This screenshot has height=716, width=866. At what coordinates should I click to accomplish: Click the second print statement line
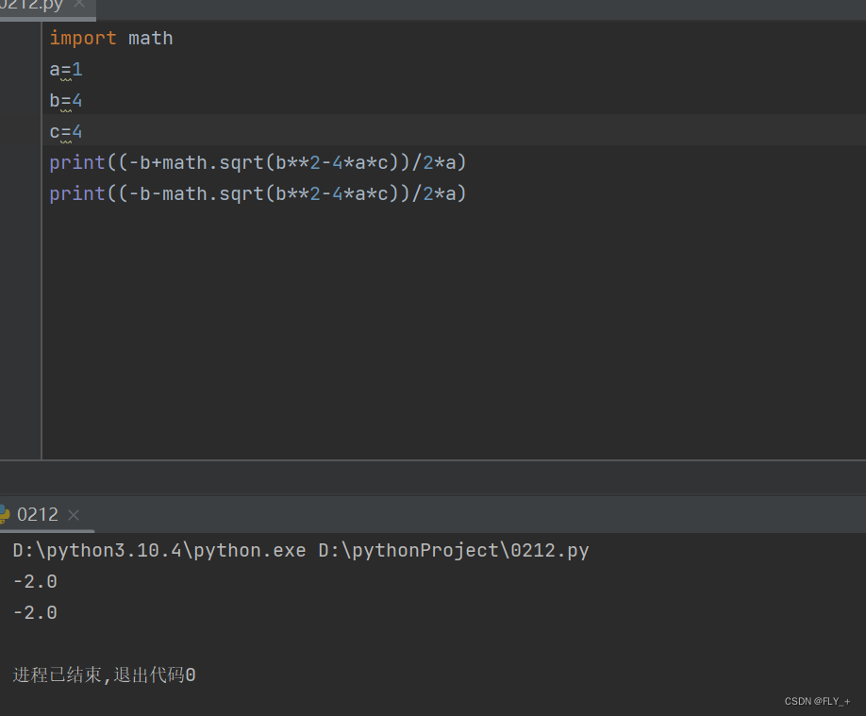(257, 192)
